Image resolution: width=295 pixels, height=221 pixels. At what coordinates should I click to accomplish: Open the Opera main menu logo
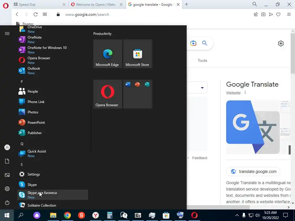coord(6,6)
